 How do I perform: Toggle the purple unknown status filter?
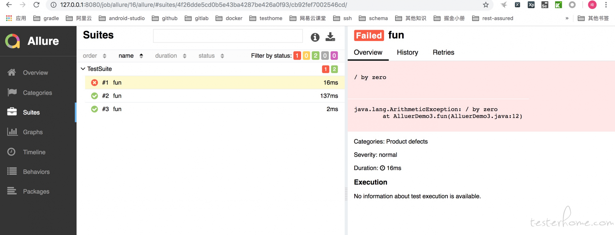[334, 56]
